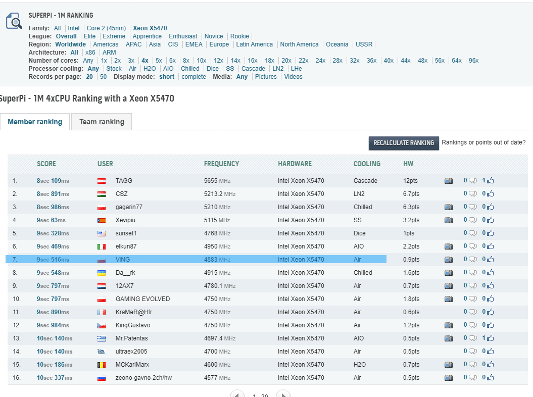Show 50 records per page
Viewport: 533px width, 397px height.
104,77
